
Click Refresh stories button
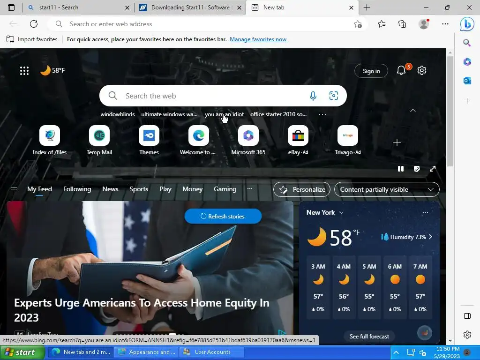pyautogui.click(x=223, y=216)
